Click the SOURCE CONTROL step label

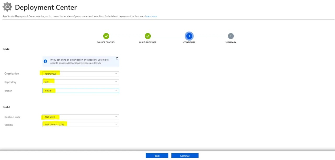106,42
